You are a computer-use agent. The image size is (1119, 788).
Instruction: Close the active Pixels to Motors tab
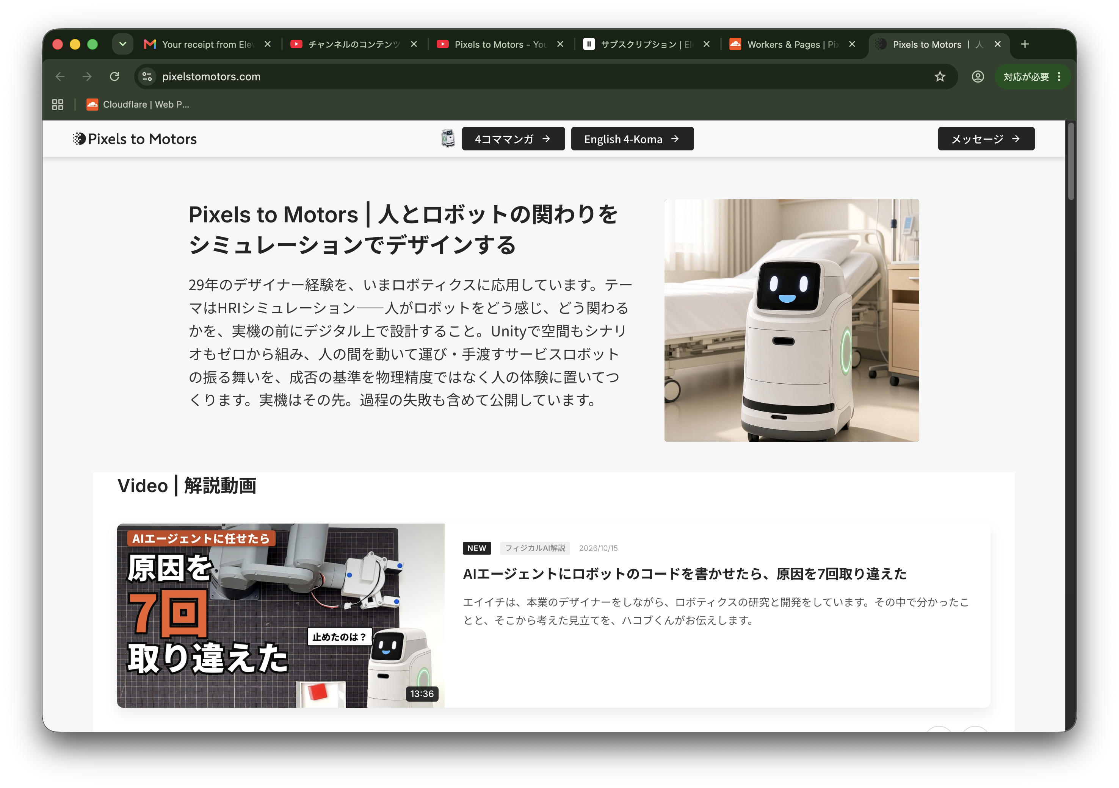998,44
